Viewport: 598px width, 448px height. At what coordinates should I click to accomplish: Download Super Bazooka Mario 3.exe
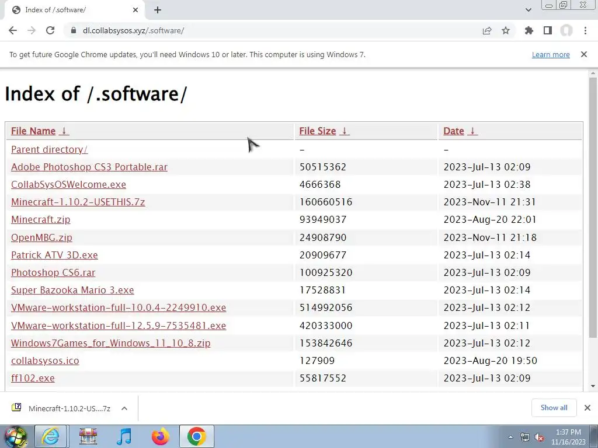coord(72,290)
